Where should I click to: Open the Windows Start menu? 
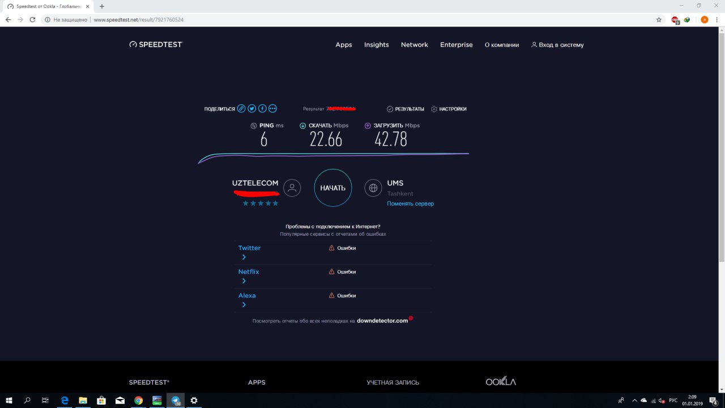coord(9,400)
